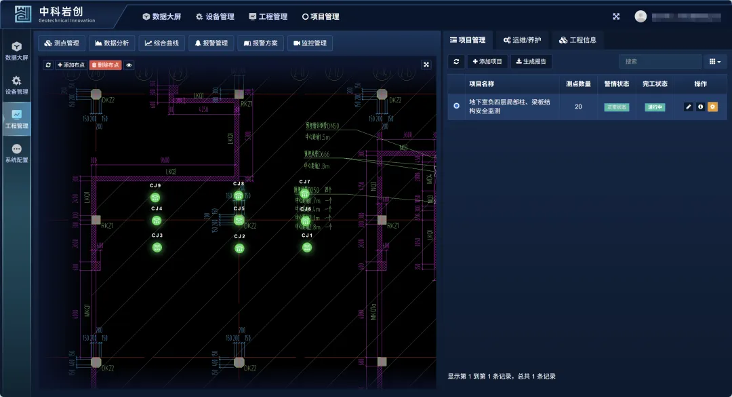Open the 设备管理 top menu
732x397 pixels.
click(215, 16)
